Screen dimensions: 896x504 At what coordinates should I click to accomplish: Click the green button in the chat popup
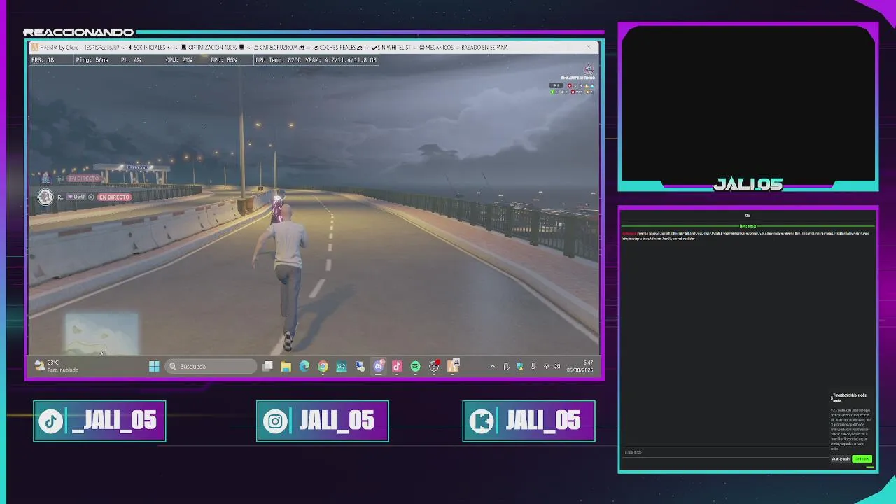click(862, 459)
